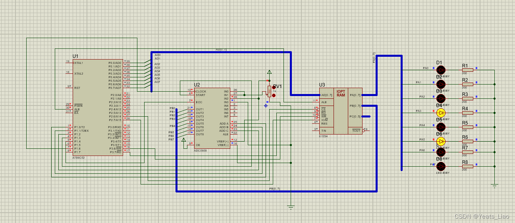
Task: Click the 8155H part name under U3
Action: coord(323,136)
